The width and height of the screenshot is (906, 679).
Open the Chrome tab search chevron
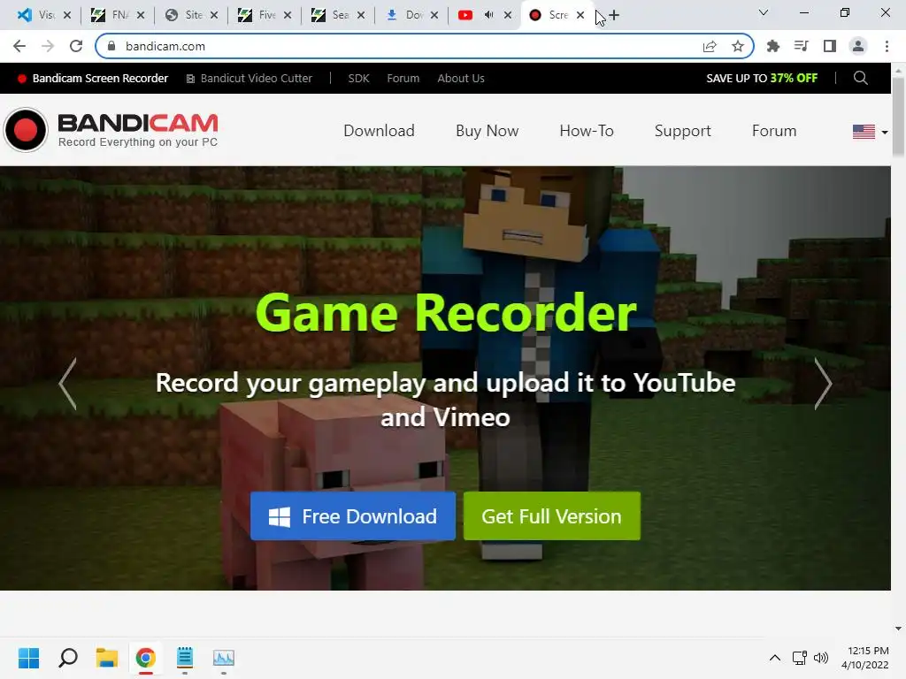pyautogui.click(x=764, y=12)
